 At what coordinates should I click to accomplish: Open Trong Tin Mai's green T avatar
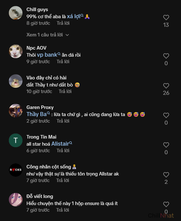click(x=16, y=140)
